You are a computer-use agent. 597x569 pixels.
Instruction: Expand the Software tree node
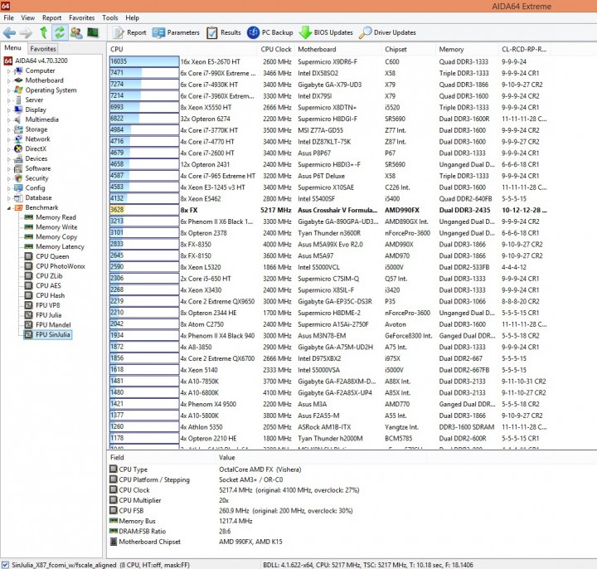coord(9,168)
